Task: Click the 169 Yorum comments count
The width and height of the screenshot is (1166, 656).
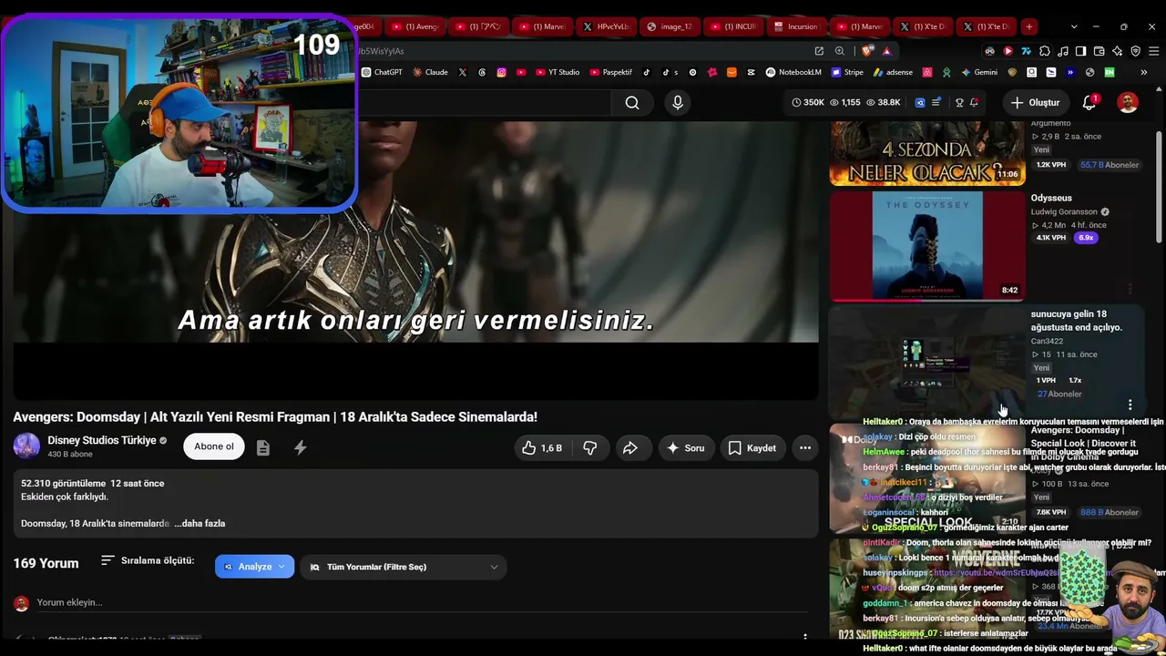Action: tap(46, 563)
